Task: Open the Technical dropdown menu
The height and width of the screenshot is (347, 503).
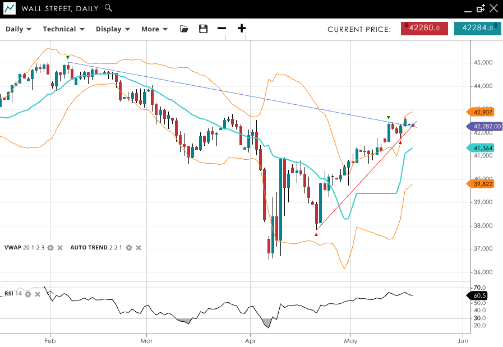Action: [63, 29]
